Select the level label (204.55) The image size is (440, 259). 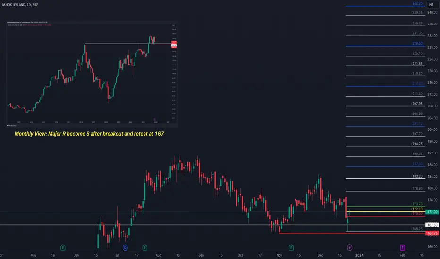[x=417, y=113]
